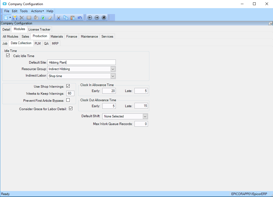Enable Prevent First Article Bypass checkbox

point(68,100)
